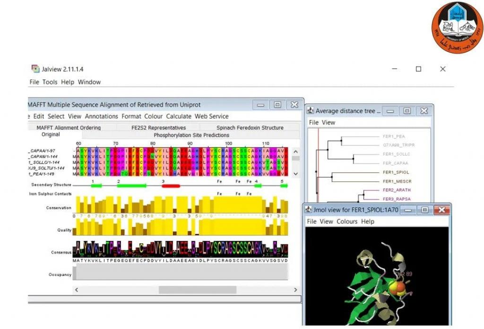
Task: Close the Jmol view window
Action: pyautogui.click(x=441, y=209)
